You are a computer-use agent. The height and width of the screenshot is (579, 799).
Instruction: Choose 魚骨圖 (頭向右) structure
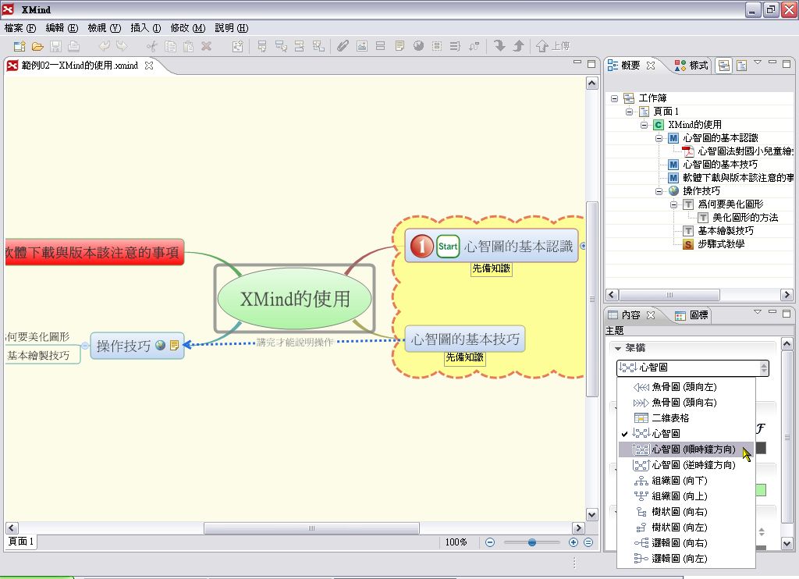(x=685, y=403)
